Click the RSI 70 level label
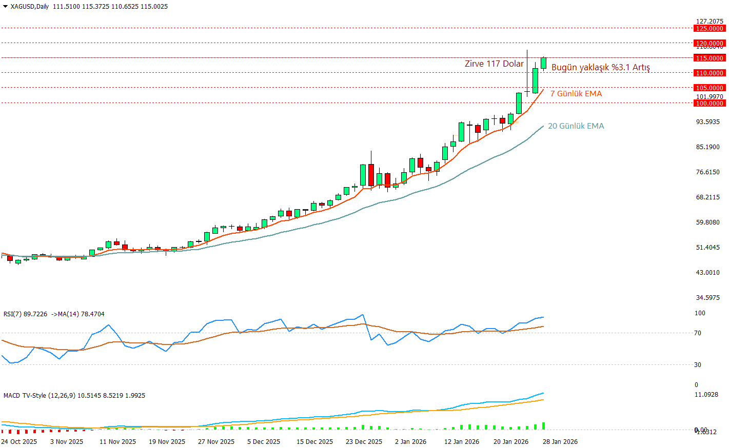 (697, 333)
